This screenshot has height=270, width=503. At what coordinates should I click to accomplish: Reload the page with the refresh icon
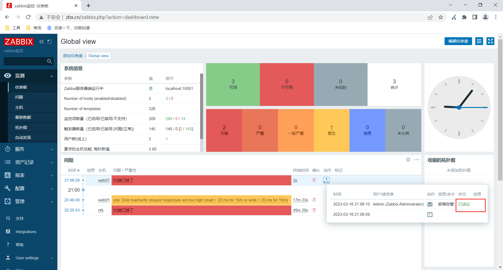tap(28, 17)
